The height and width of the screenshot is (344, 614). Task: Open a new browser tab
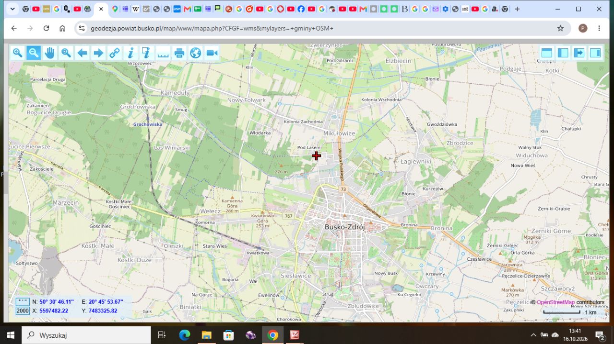point(517,9)
